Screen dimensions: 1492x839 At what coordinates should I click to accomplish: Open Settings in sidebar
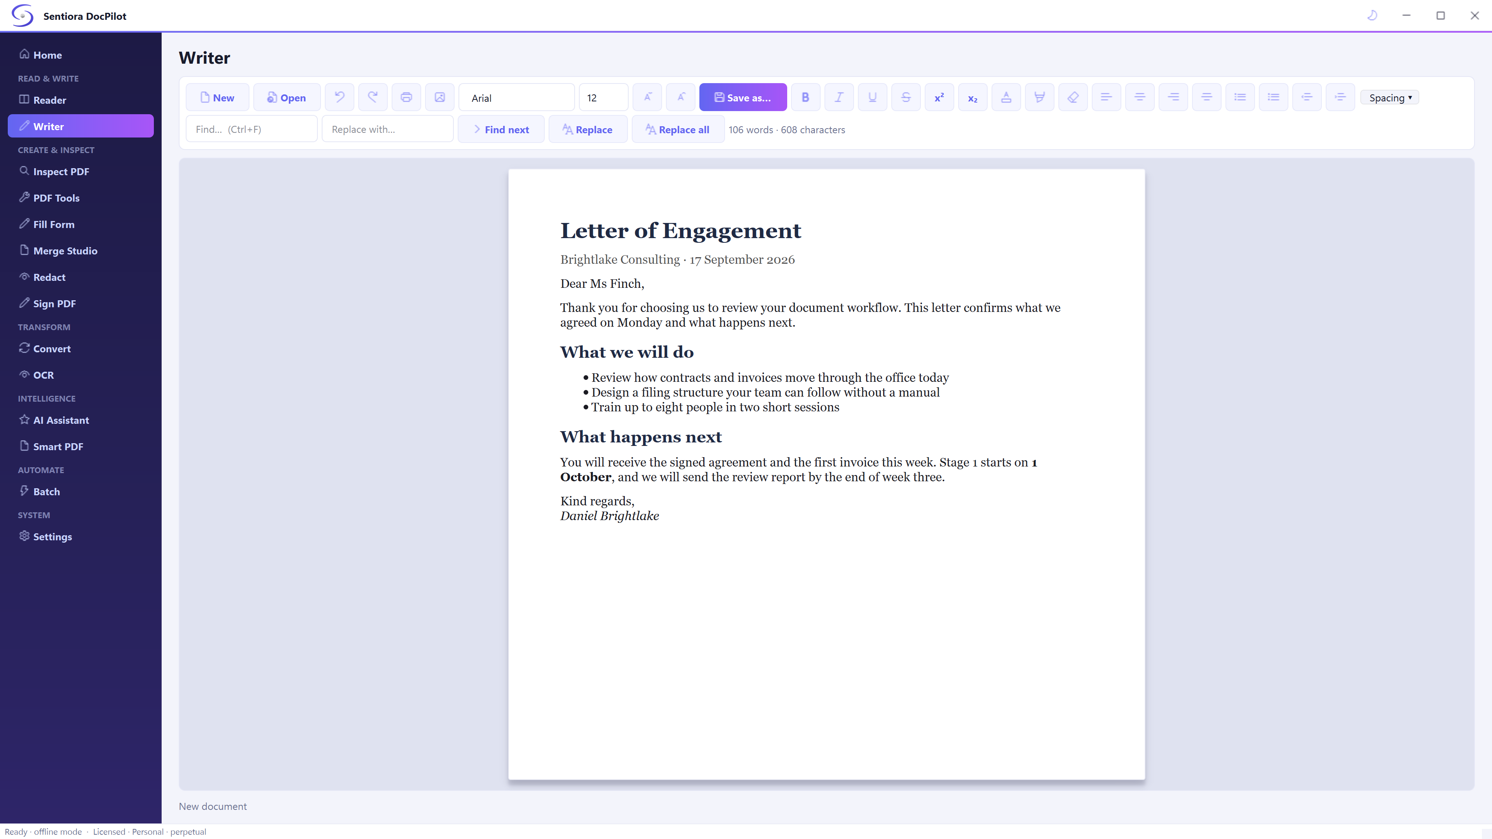click(x=80, y=536)
